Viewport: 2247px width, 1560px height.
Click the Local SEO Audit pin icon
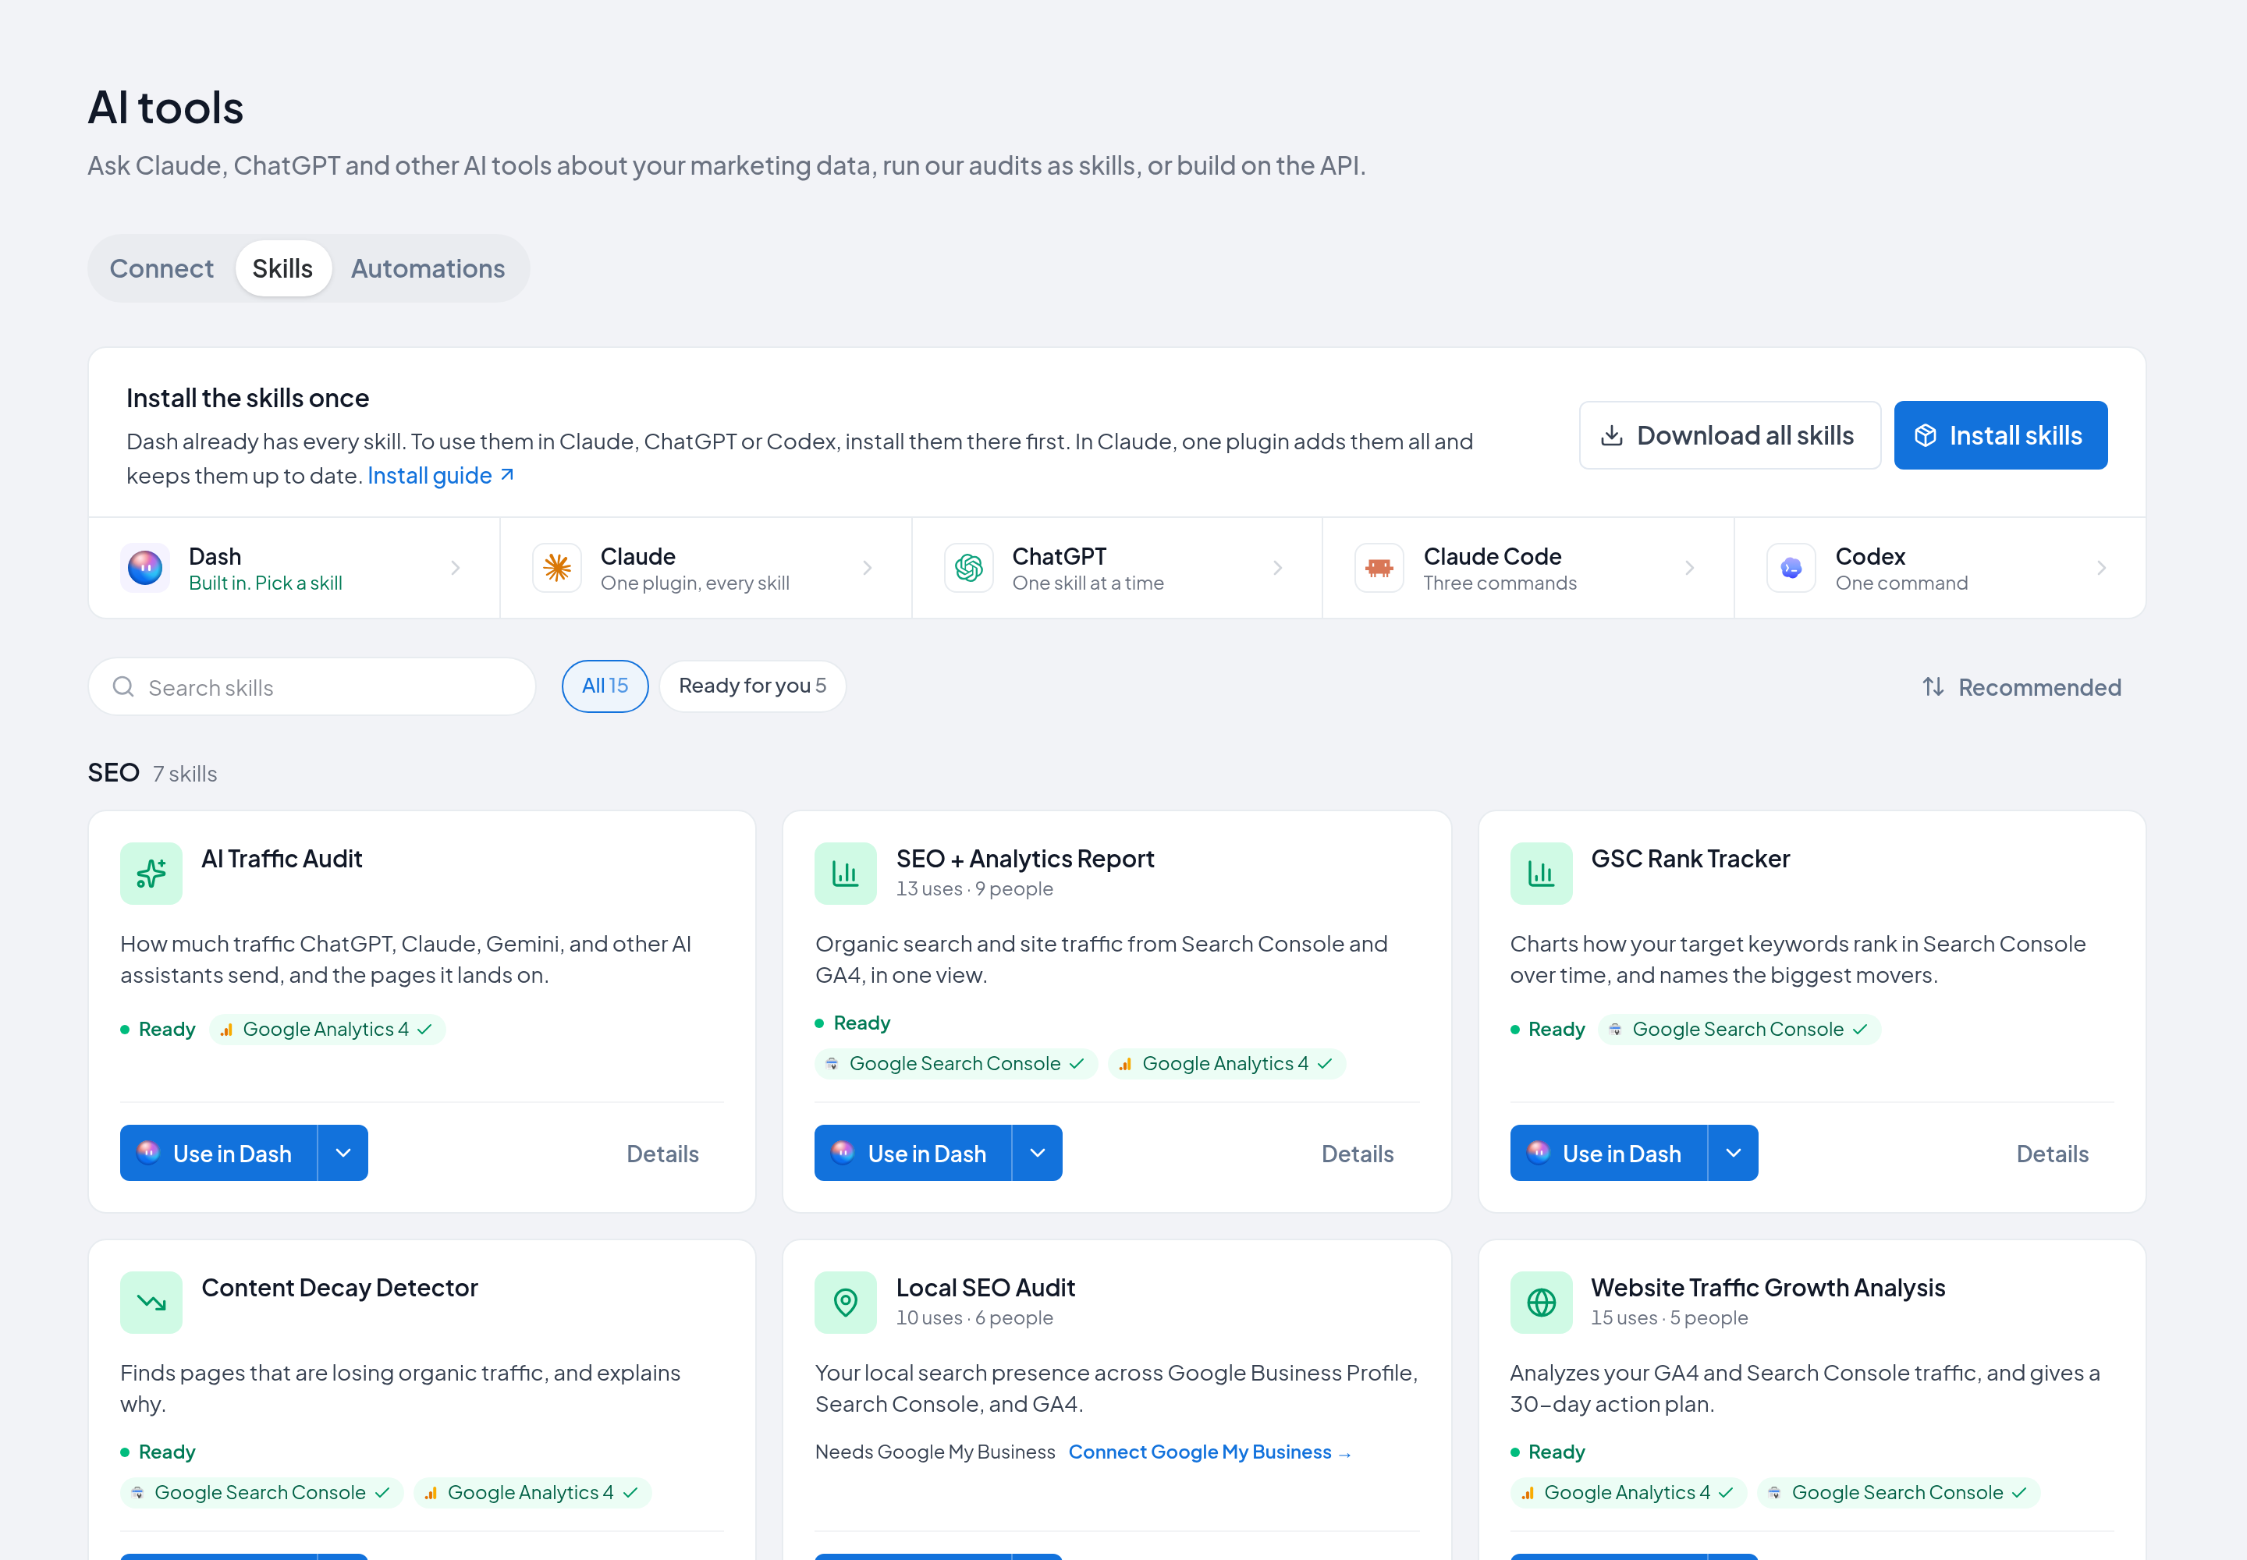tap(846, 1302)
